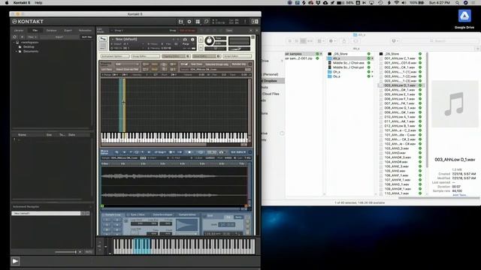This screenshot has width=481, height=270.
Task: Click the instrument info 'i' icon
Action: tap(192, 40)
